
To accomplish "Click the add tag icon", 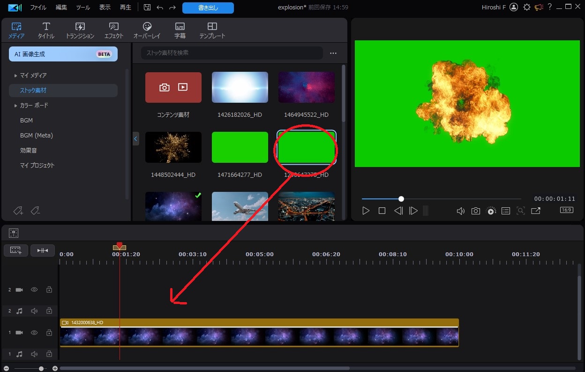I will 18,211.
